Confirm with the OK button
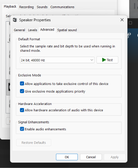The height and width of the screenshot is (168, 138). (67, 157)
